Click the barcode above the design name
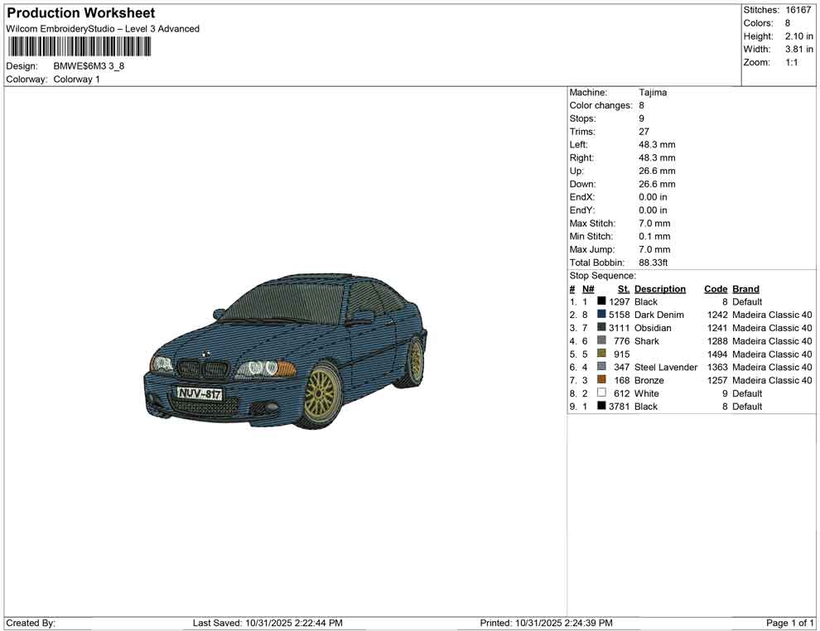820x631 pixels. point(79,46)
